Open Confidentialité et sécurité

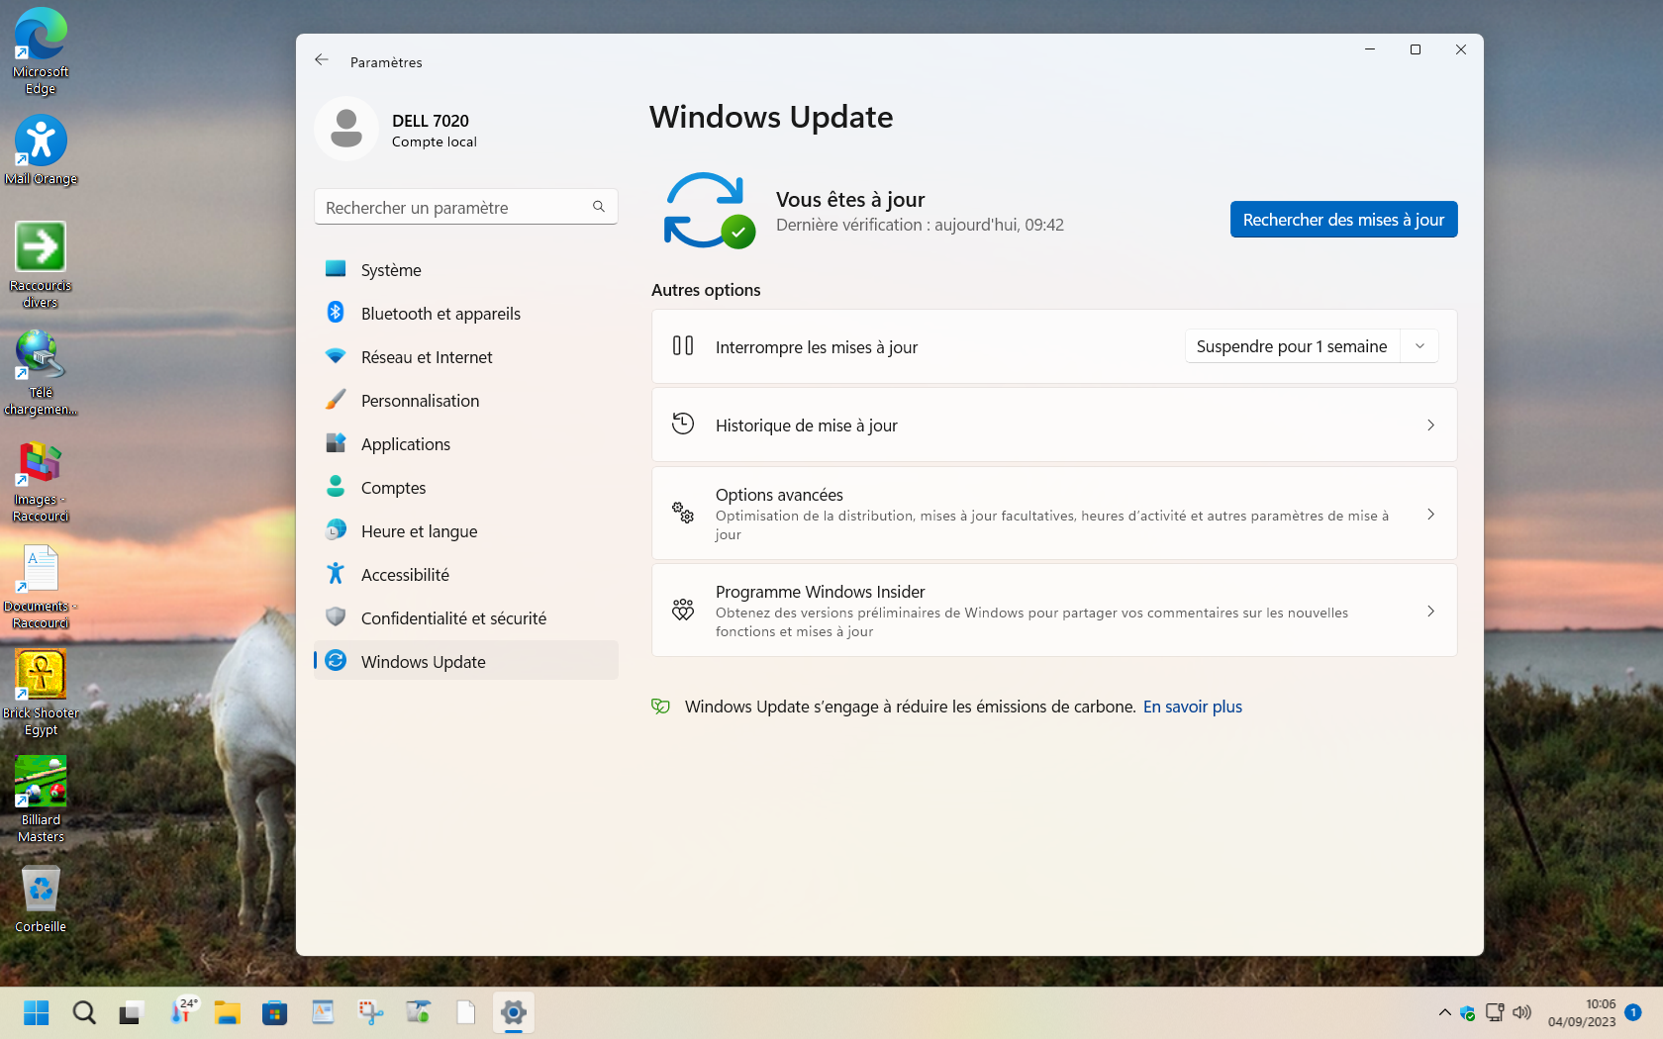click(x=465, y=618)
